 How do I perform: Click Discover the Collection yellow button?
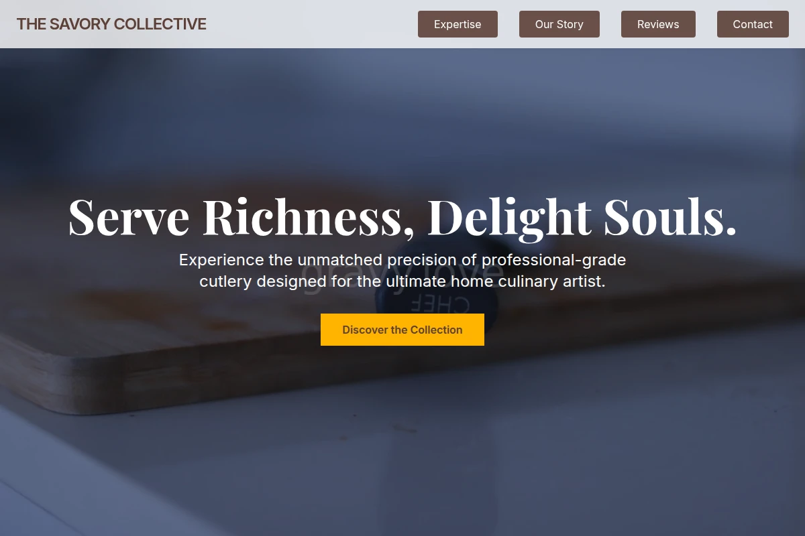coord(402,330)
